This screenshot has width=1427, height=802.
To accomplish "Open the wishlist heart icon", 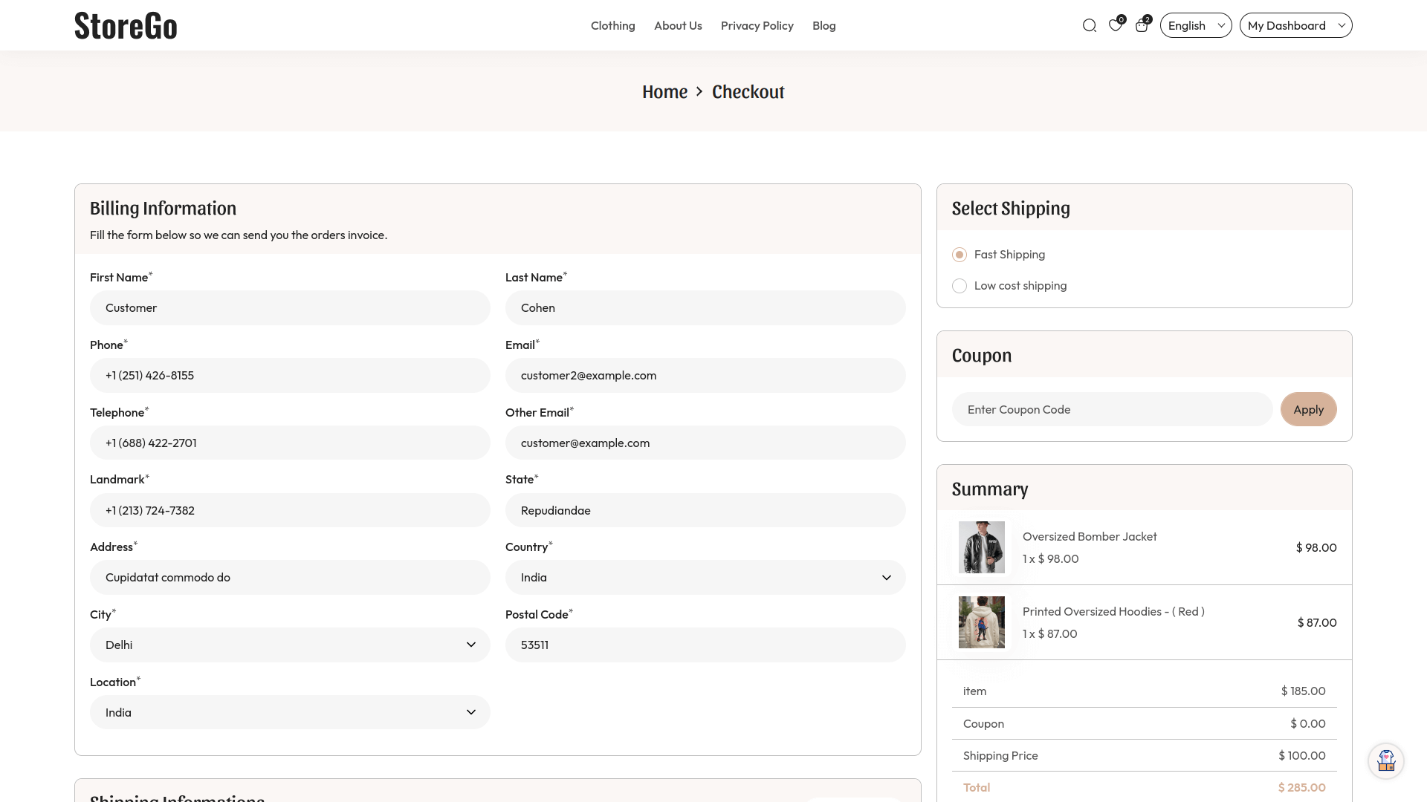I will 1115,26.
